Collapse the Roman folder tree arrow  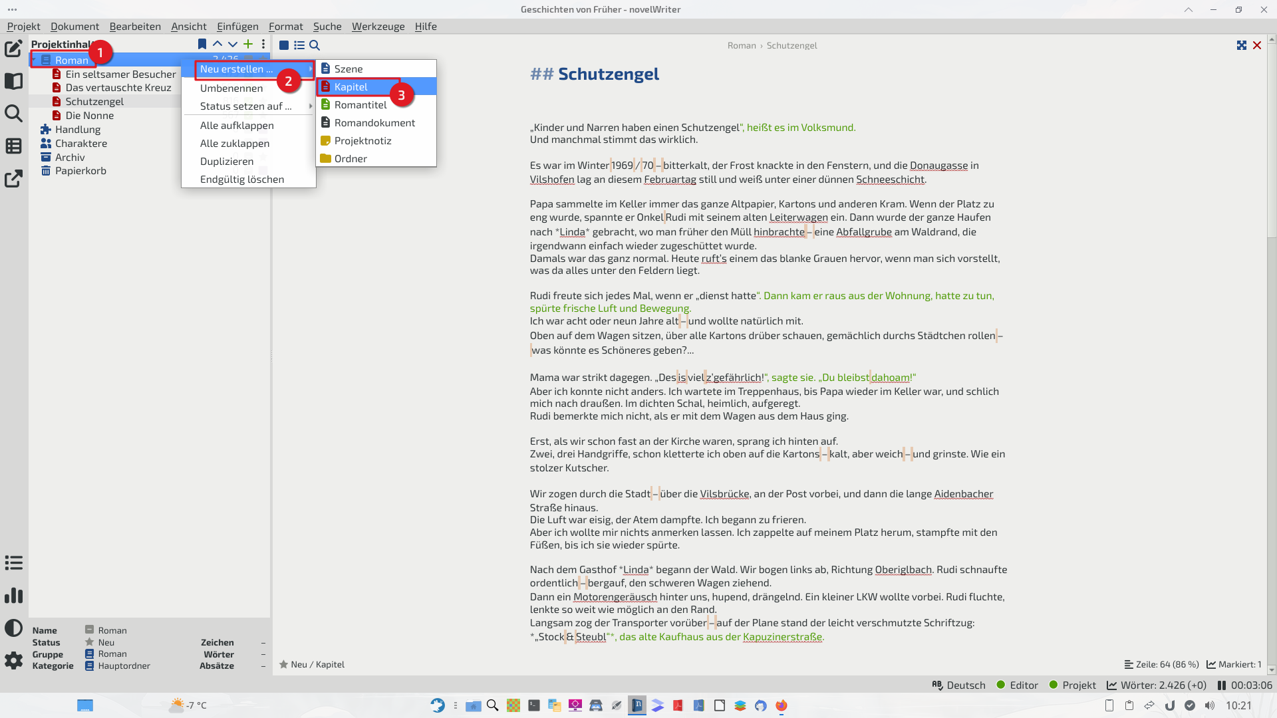tap(35, 60)
